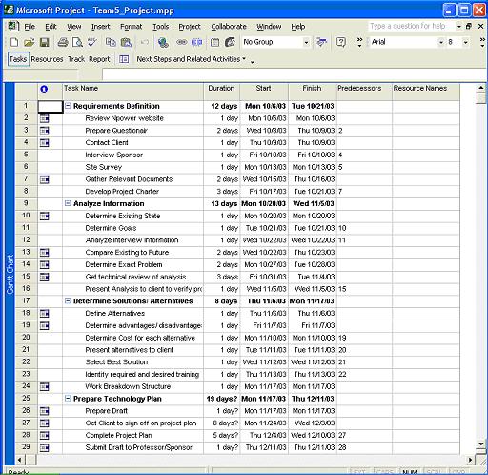Expand Next Steps and Related Activities menu

pos(192,59)
